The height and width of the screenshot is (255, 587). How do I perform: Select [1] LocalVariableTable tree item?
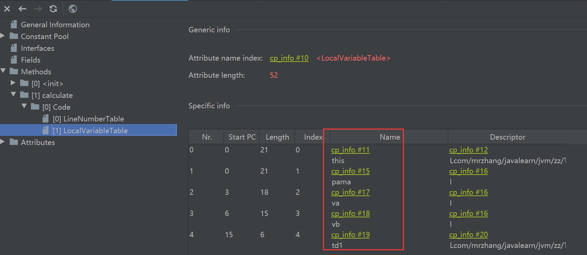pos(95,131)
